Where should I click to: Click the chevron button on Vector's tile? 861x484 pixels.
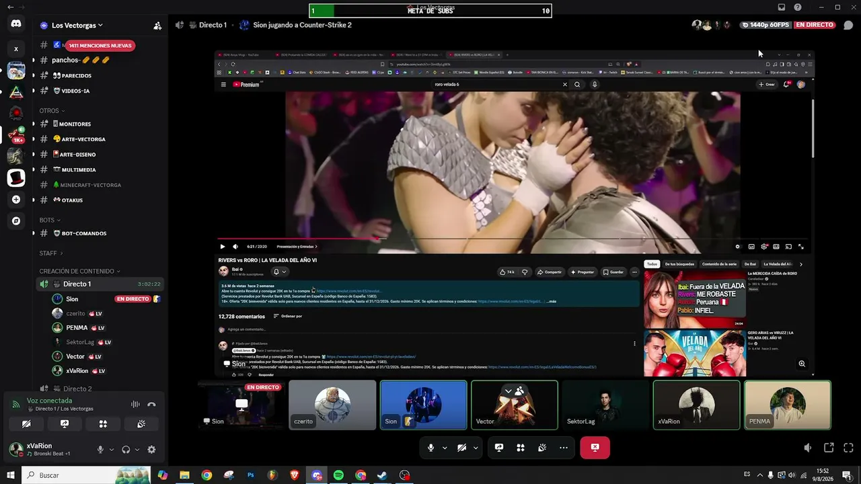509,391
